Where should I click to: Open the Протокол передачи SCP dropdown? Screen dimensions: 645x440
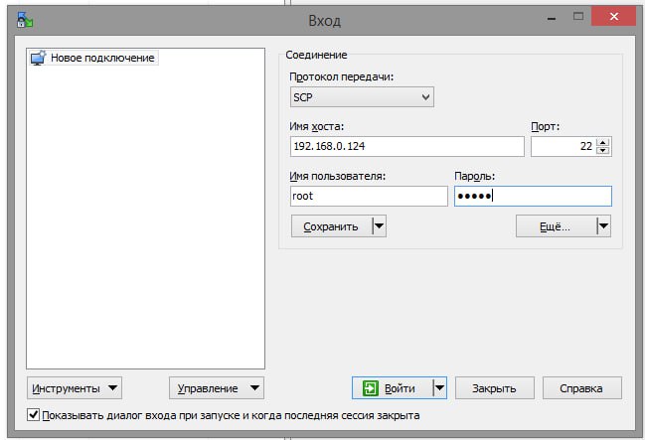coord(362,96)
